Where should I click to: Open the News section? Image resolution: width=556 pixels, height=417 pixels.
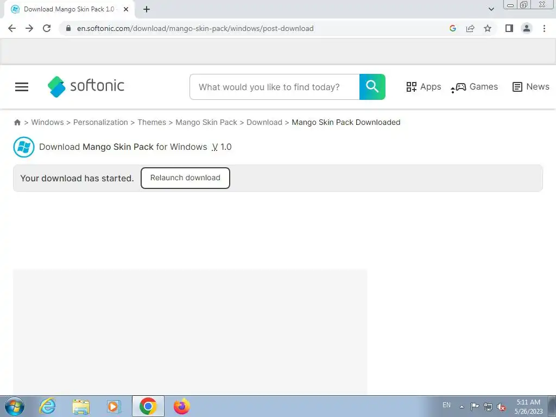click(530, 86)
